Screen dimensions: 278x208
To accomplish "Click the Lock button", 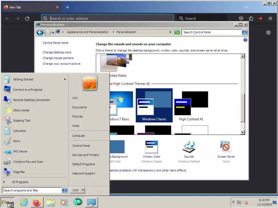I will click(x=75, y=190).
